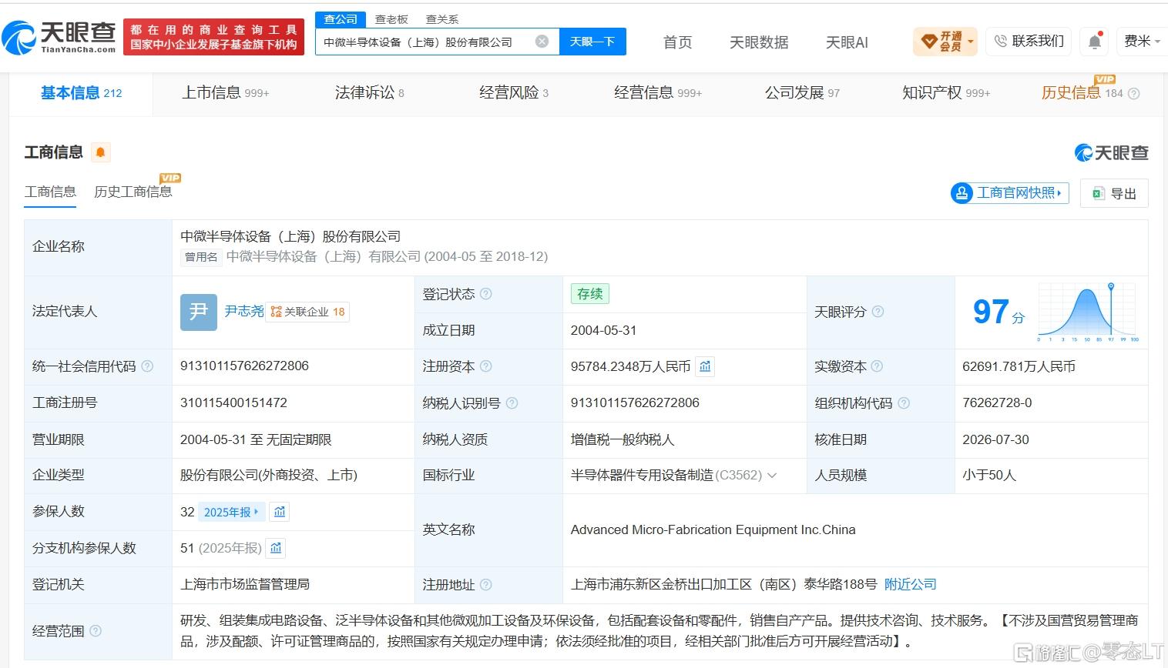Open the 工商官网快照 button
1168x668 pixels.
point(1009,192)
